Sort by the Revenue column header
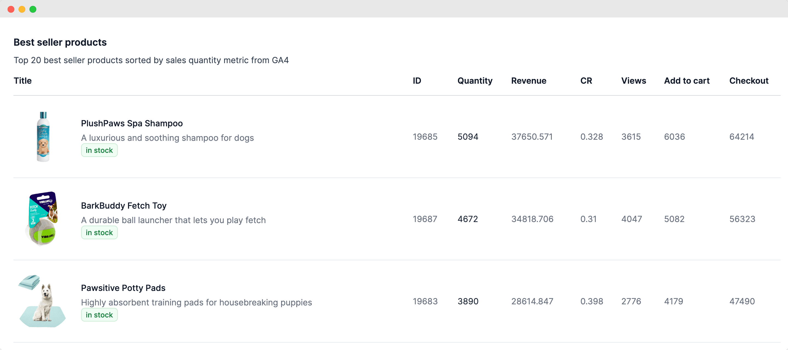 point(528,81)
